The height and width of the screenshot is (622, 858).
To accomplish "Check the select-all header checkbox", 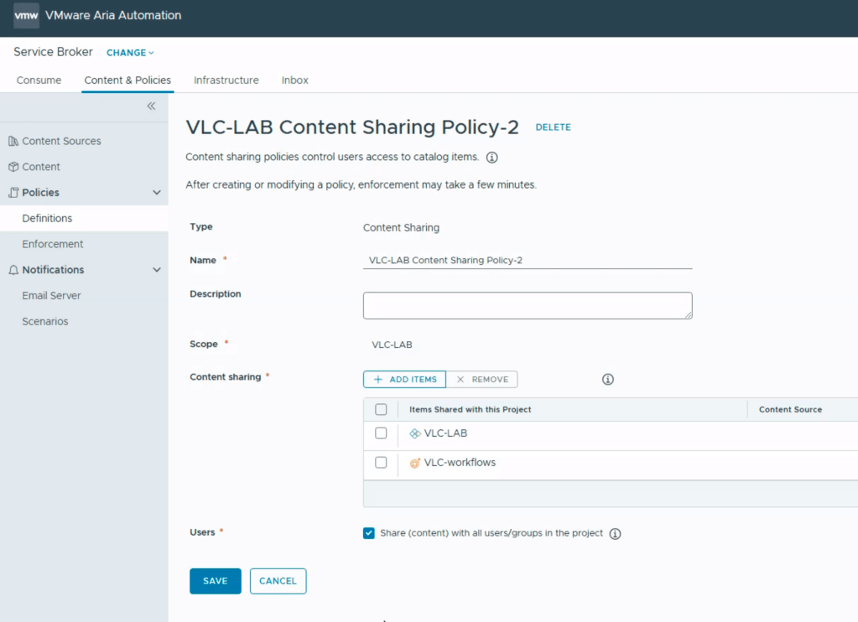I will [x=381, y=410].
